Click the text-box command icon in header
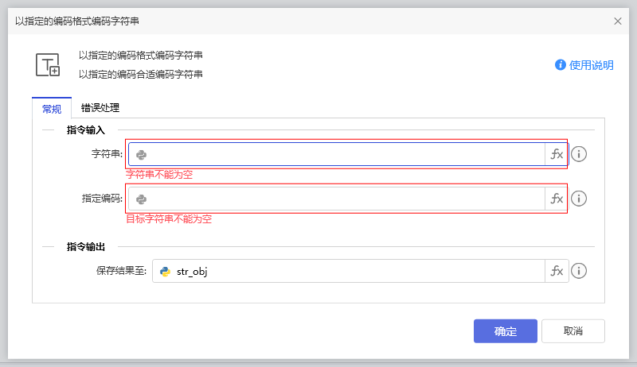637x367 pixels. click(48, 65)
